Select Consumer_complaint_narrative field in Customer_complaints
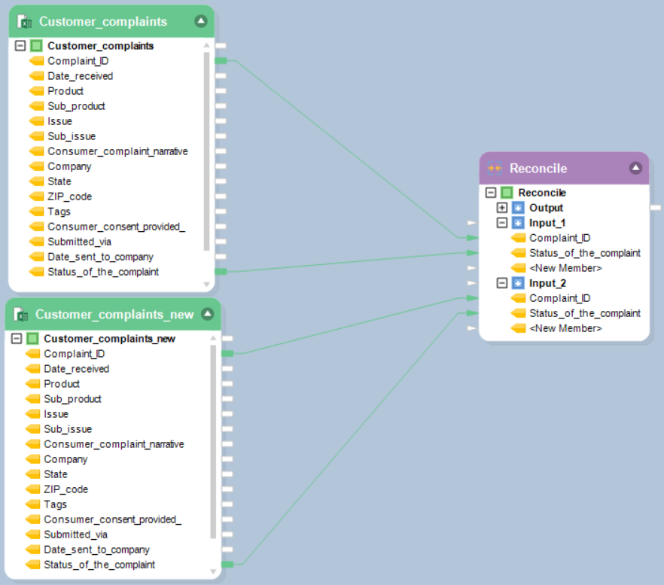 pos(117,151)
